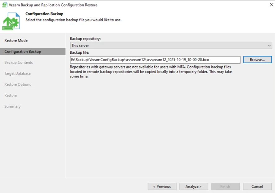This screenshot has width=275, height=193.
Task: Click the 'Configuration Backup' header title
Action: pos(44,14)
